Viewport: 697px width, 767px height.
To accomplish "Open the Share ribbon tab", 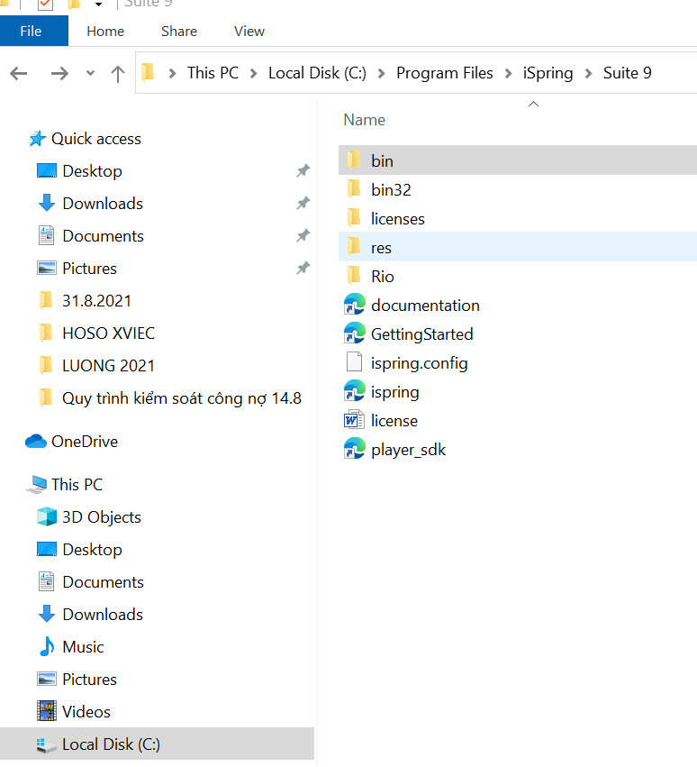I will pyautogui.click(x=179, y=31).
